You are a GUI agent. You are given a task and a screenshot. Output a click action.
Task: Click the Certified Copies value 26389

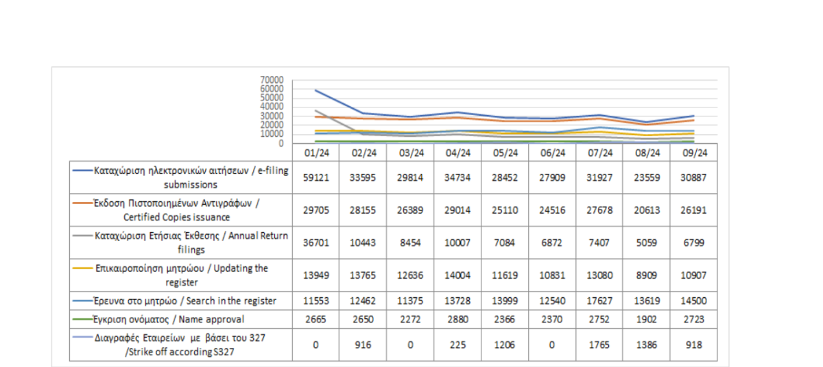tap(410, 211)
